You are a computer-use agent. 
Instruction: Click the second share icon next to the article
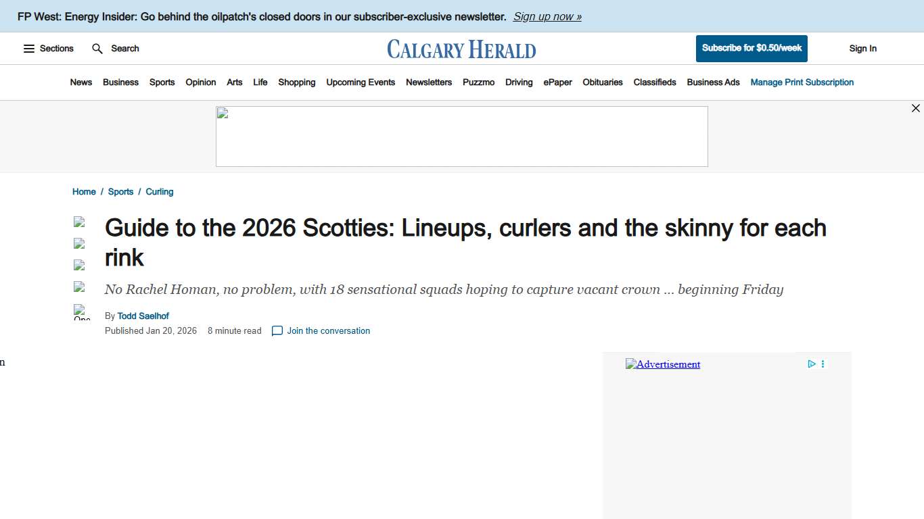click(79, 243)
